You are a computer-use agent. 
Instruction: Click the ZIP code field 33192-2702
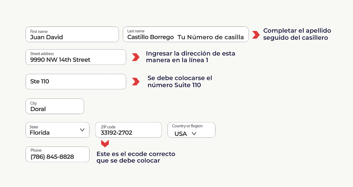[x=128, y=130]
